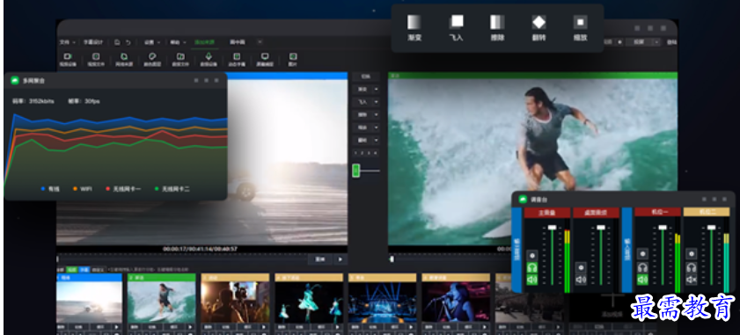Image resolution: width=740 pixels, height=335 pixels.
Task: Click the save icon in menu bar
Action: point(118,42)
